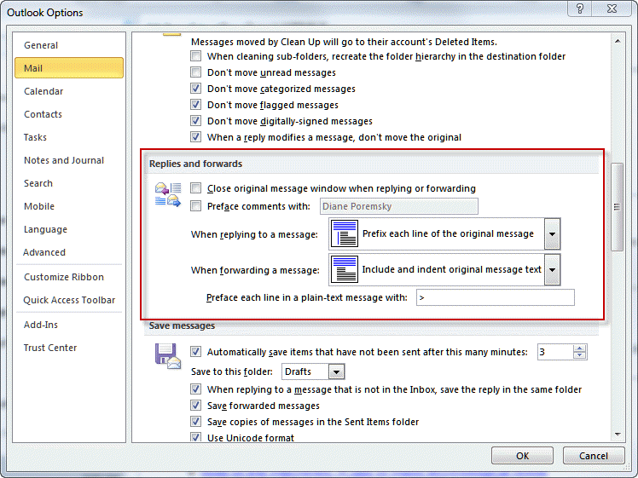Screen dimensions: 638x478
Task: Increase the auto-save minutes spinner
Action: (580, 348)
